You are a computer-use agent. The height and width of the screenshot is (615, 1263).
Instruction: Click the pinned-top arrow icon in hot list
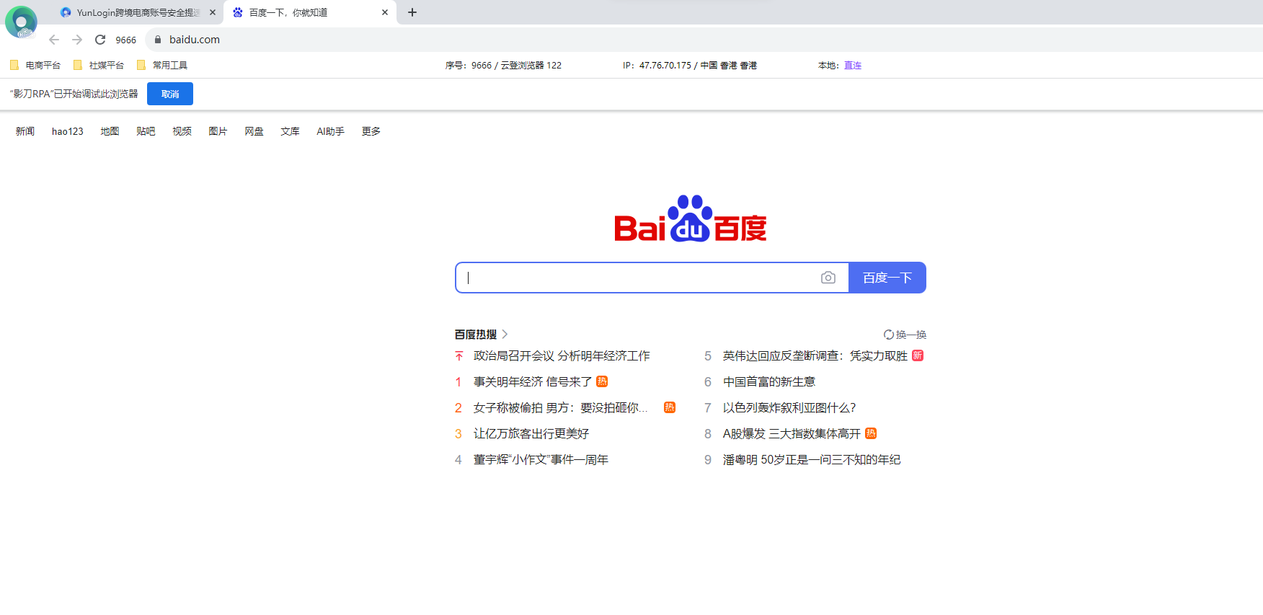(459, 356)
